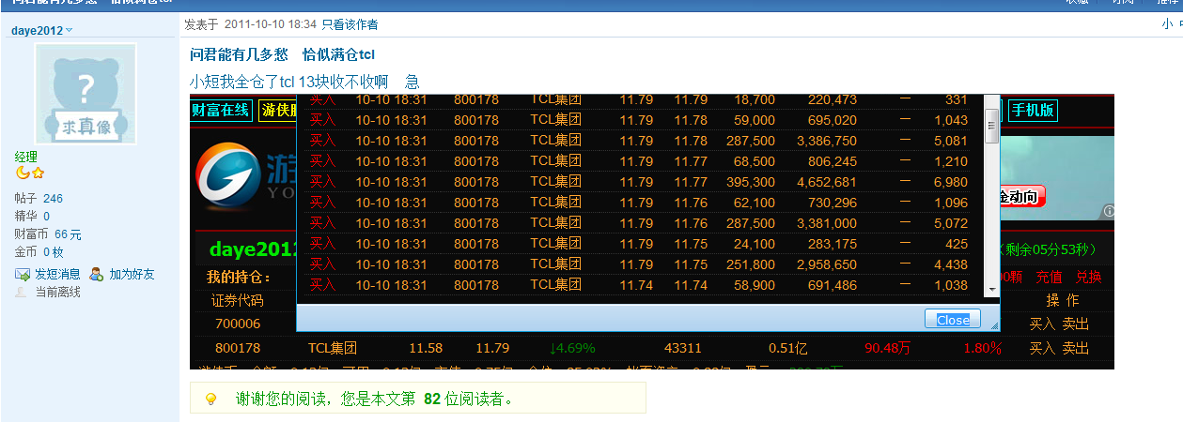Open the daye2012 profile link in sidebar

coord(37,31)
